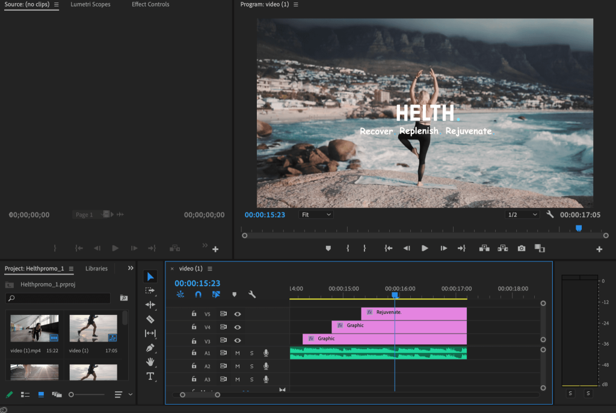Open the video (1) sequence panel menu
The image size is (616, 413).
(x=210, y=269)
